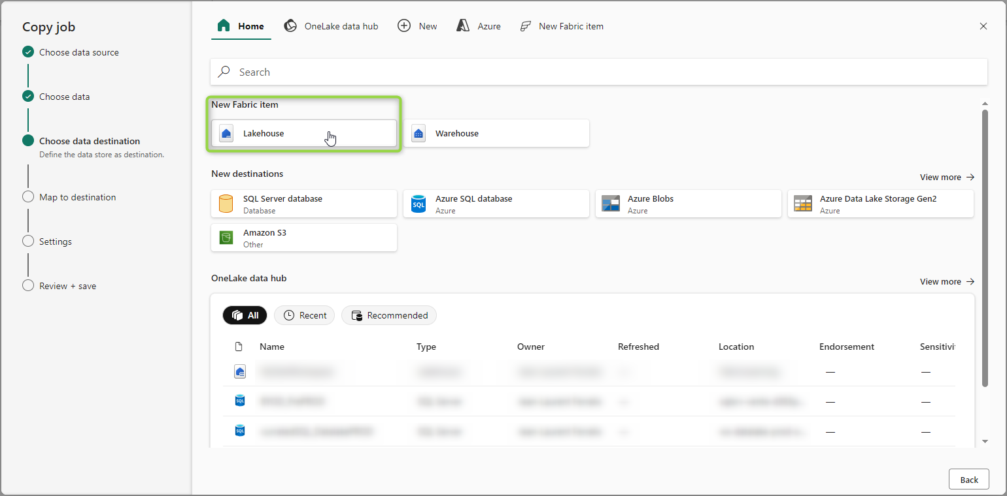Choose Warehouse as new Fabric item
This screenshot has height=496, width=1007.
[496, 133]
